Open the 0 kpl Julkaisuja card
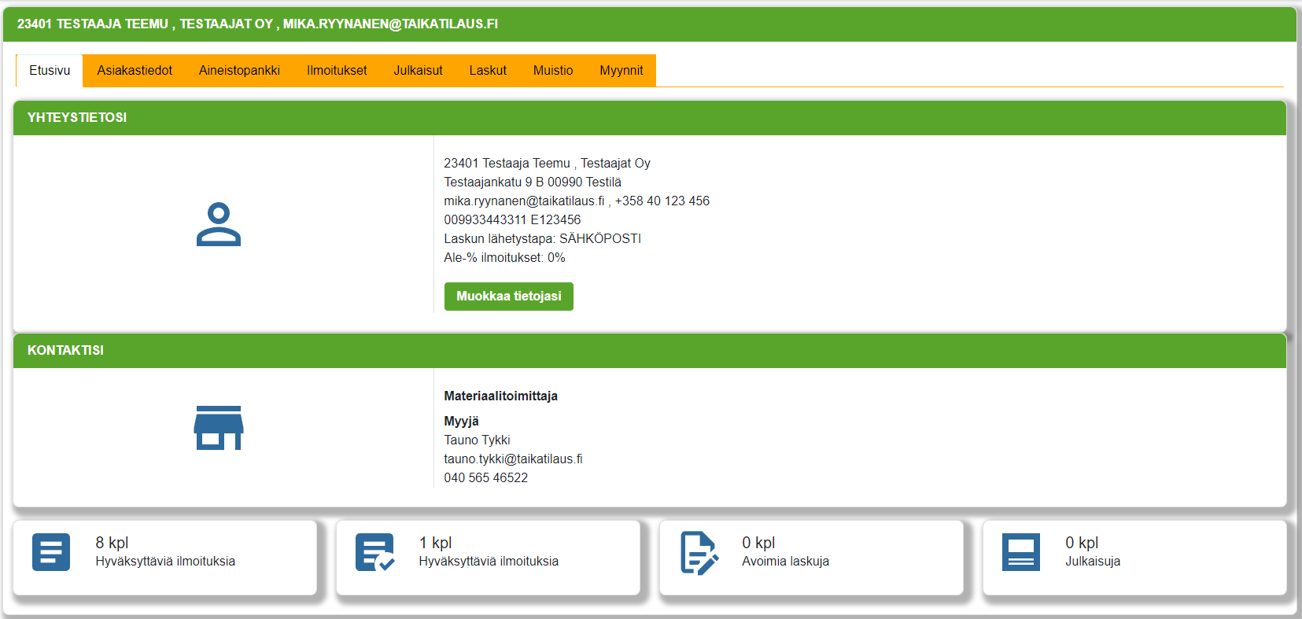 tap(1135, 558)
